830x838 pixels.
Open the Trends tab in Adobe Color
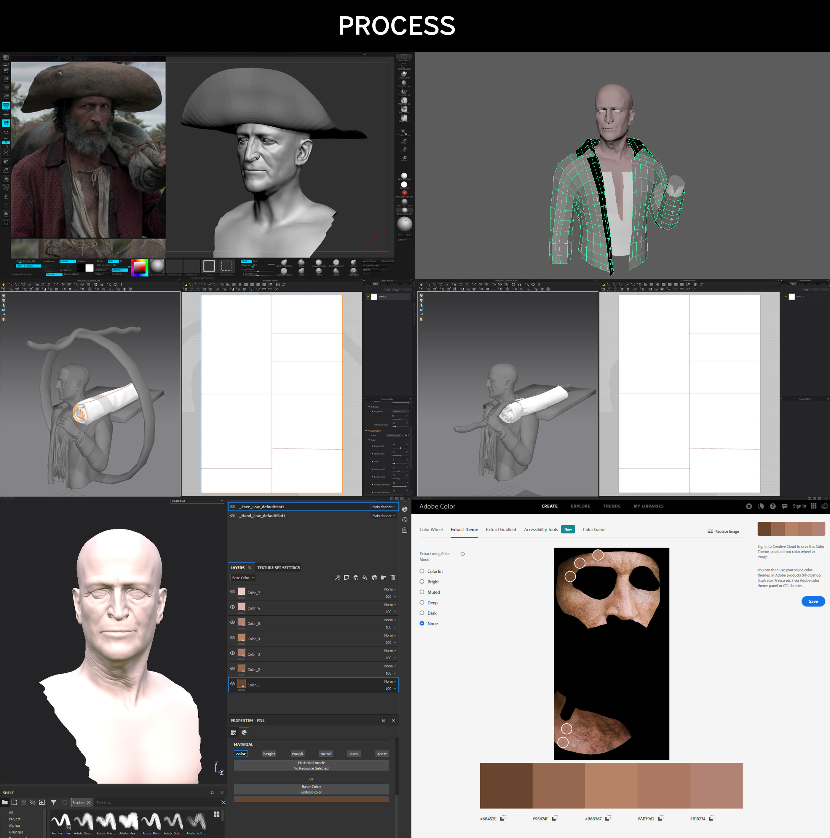coord(612,506)
